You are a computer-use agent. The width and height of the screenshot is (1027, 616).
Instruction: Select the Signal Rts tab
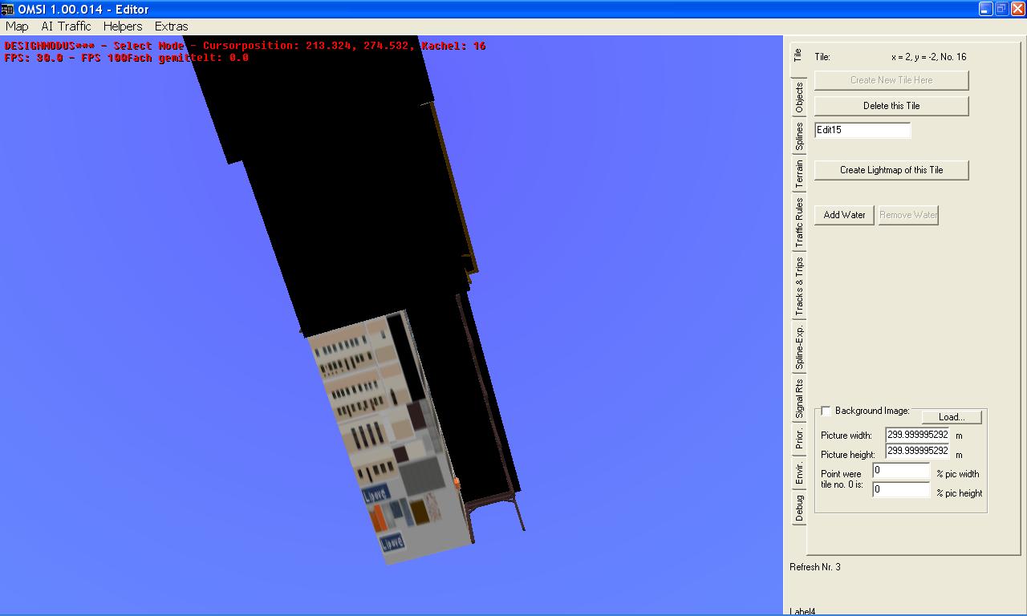799,399
